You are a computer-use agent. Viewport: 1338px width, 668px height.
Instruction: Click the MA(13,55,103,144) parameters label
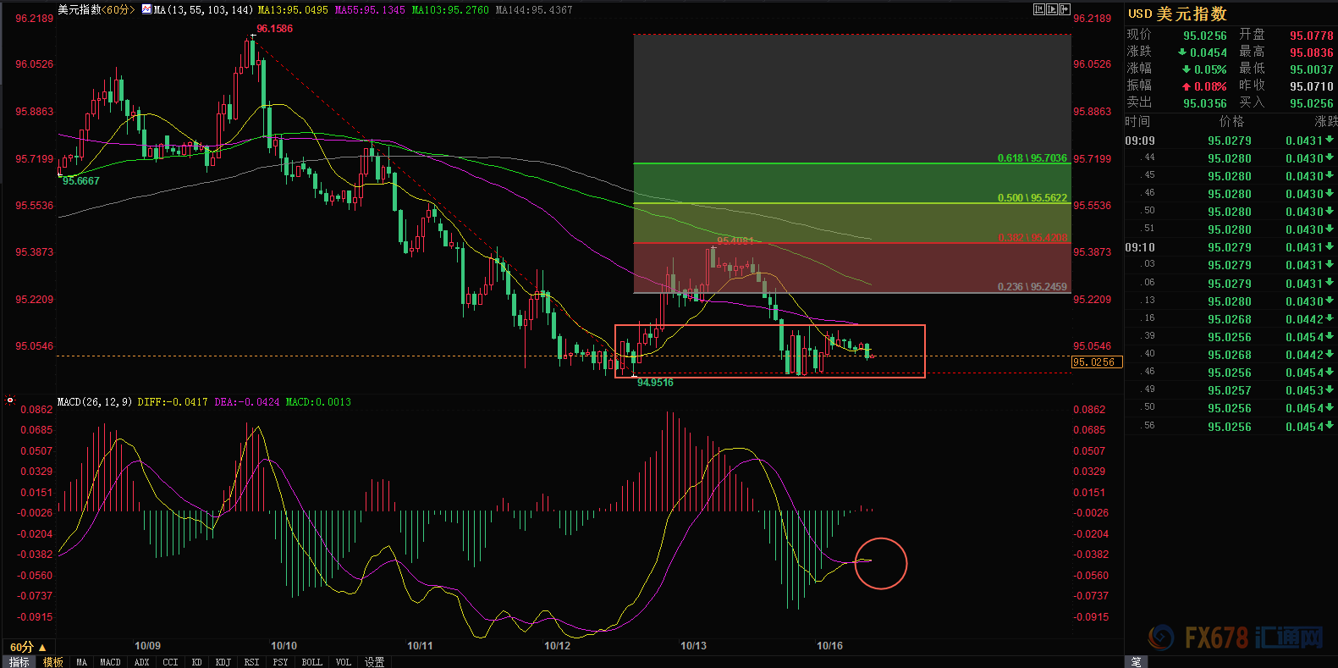coord(203,10)
